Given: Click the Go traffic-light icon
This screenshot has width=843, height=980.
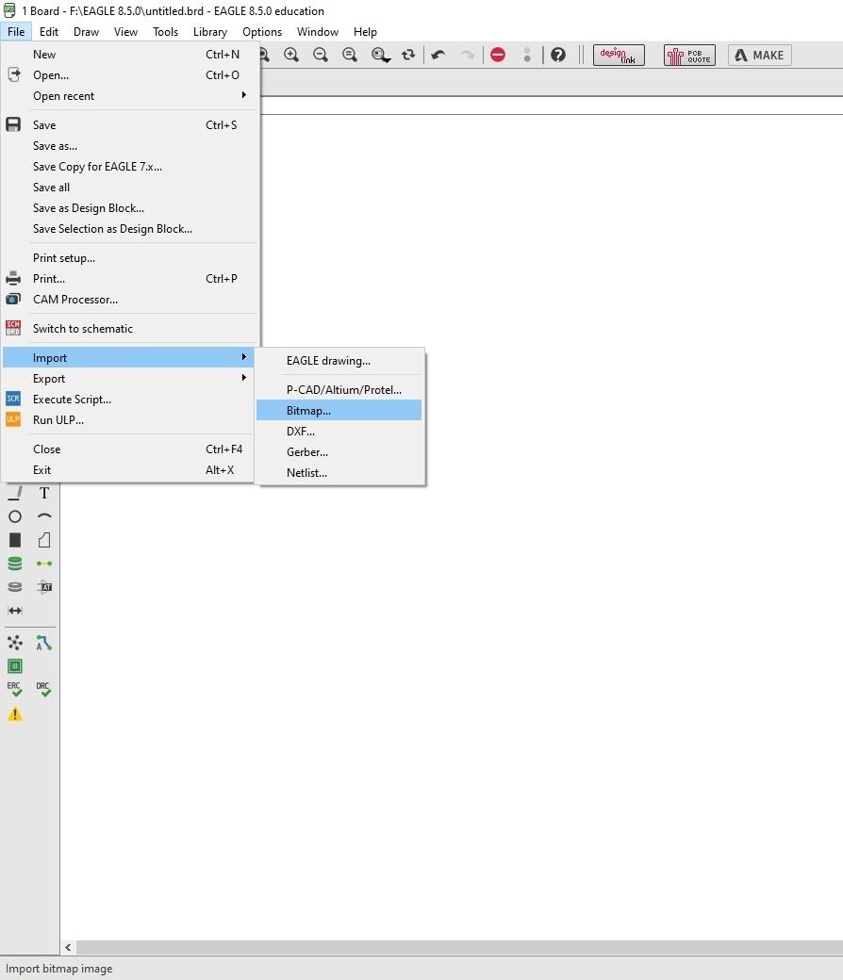Looking at the screenshot, I should pyautogui.click(x=527, y=55).
